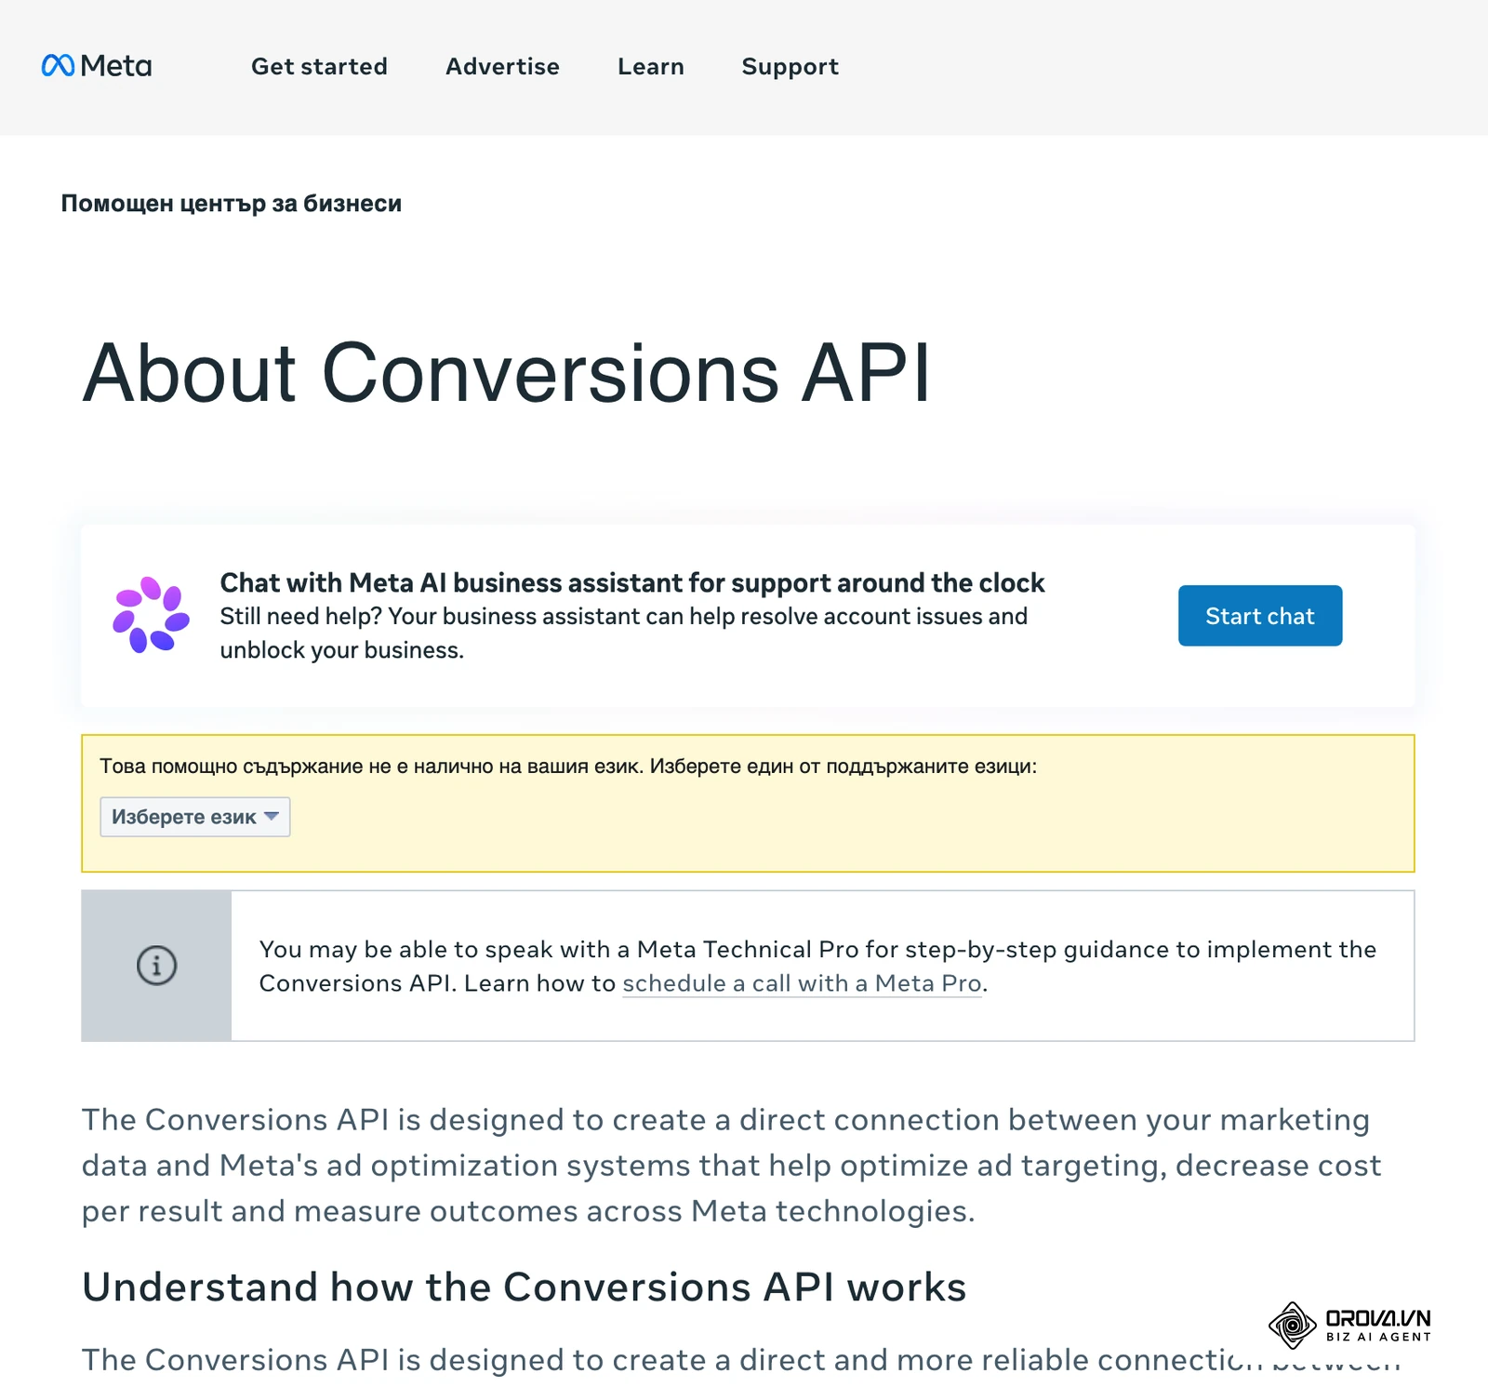Click paragraph starting 'The Conversions API is designed to create a direct connection between'
The width and height of the screenshot is (1488, 1387).
coord(732,1166)
